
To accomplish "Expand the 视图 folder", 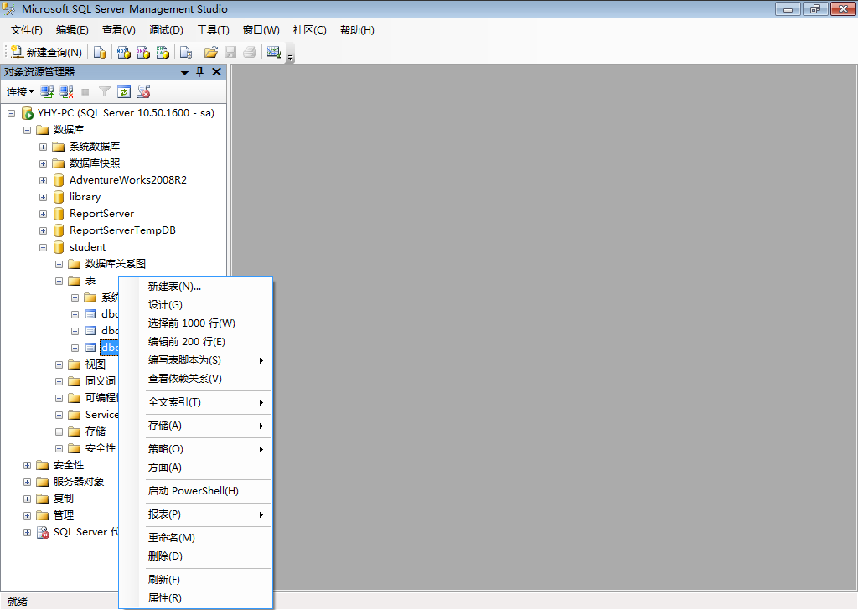I will tap(59, 364).
